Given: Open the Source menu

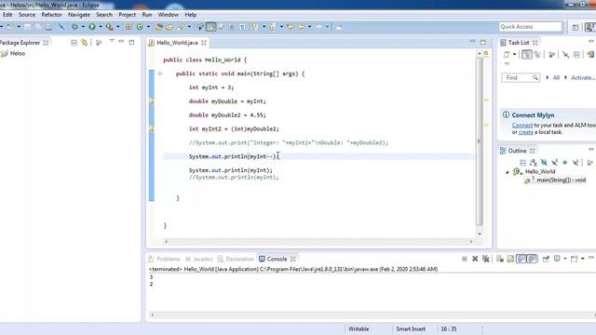Looking at the screenshot, I should [27, 15].
